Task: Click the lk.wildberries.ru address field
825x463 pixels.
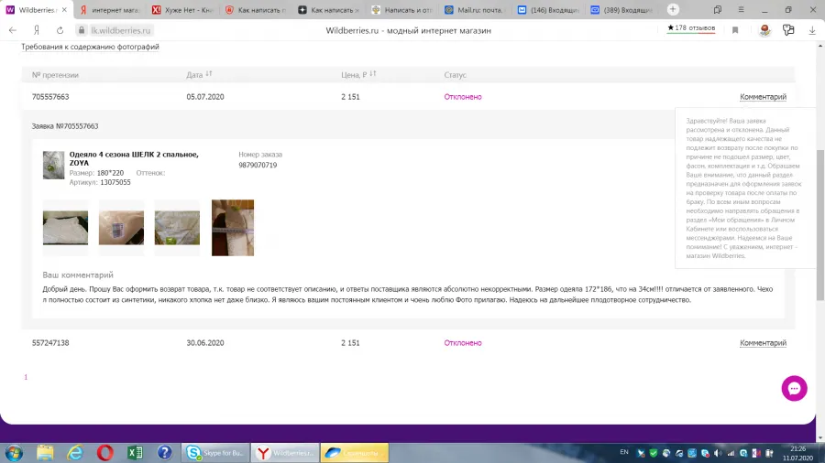Action: (120, 30)
